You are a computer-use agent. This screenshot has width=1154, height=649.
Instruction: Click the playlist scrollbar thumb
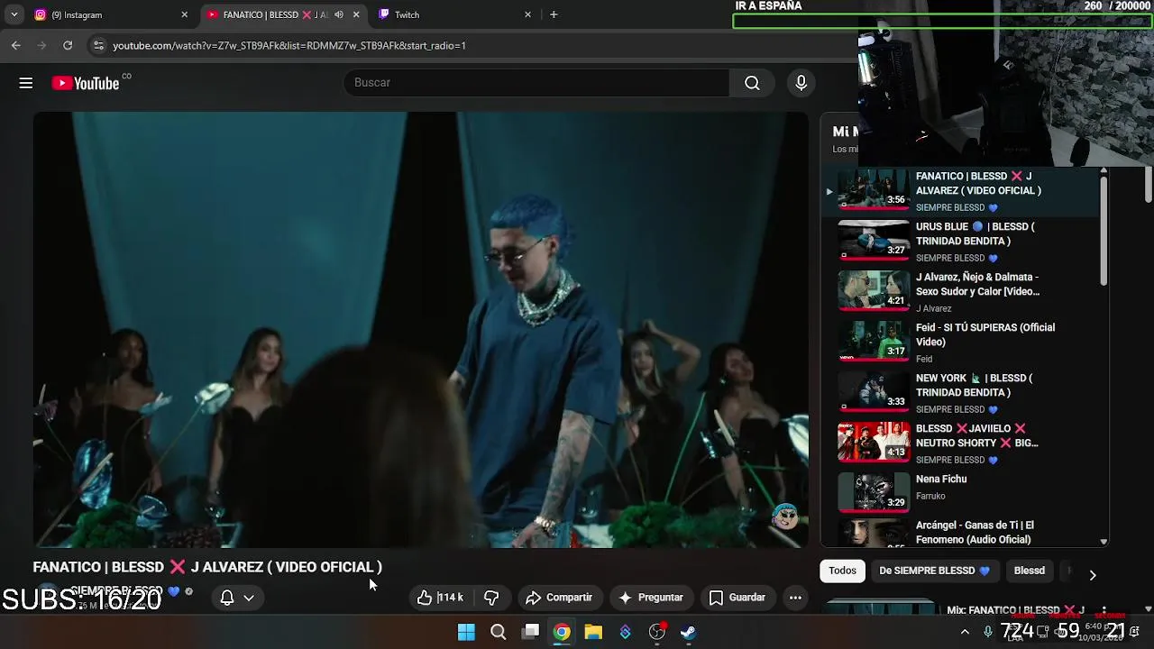point(1104,230)
